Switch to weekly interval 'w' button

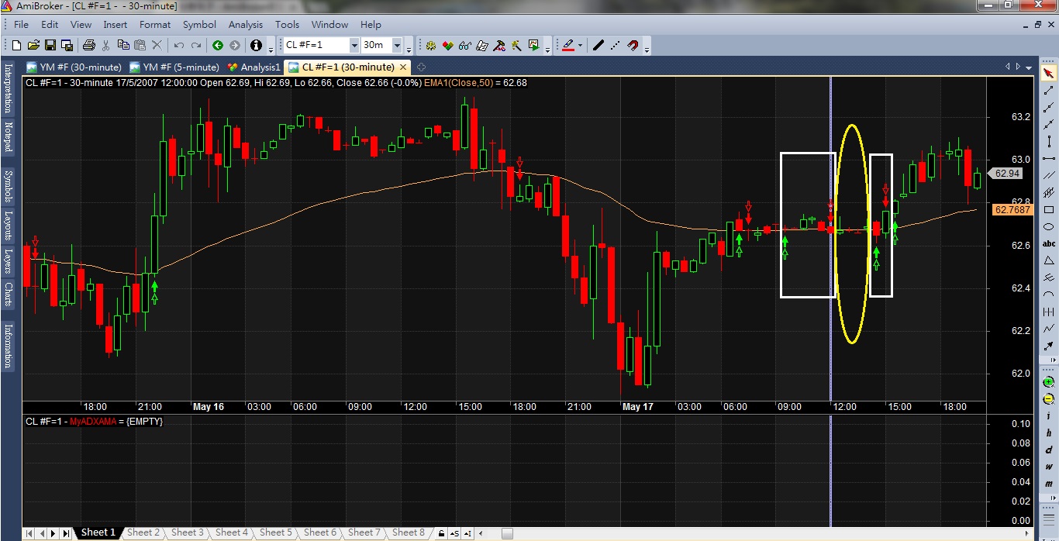[x=1049, y=467]
